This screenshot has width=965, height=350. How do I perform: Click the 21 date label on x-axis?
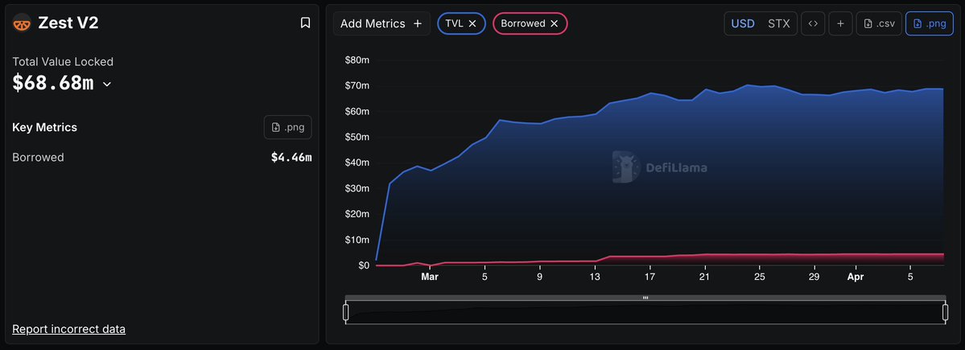coord(705,277)
